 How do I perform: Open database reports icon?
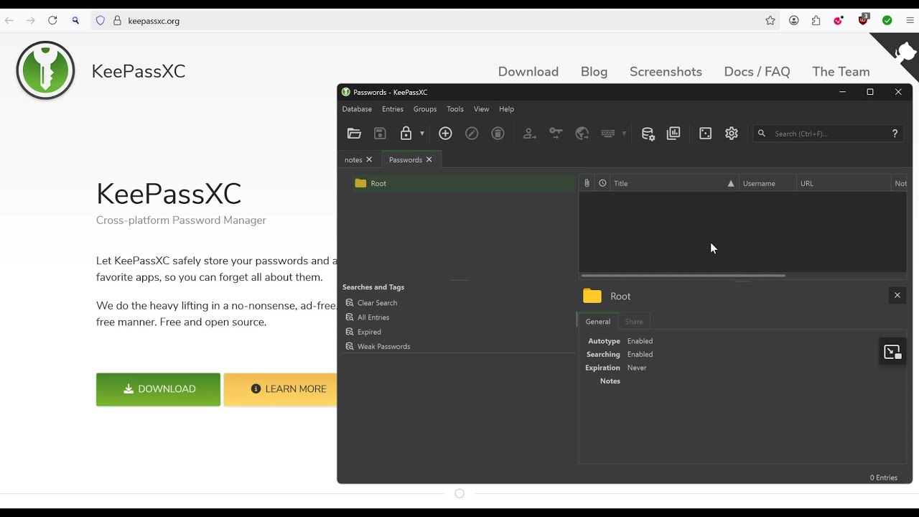coord(673,134)
